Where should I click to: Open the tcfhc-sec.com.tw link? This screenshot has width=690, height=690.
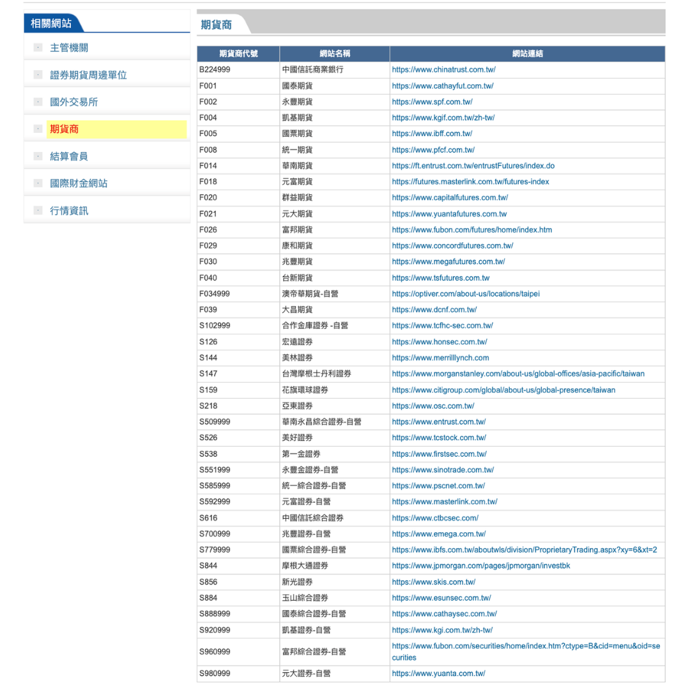point(442,325)
